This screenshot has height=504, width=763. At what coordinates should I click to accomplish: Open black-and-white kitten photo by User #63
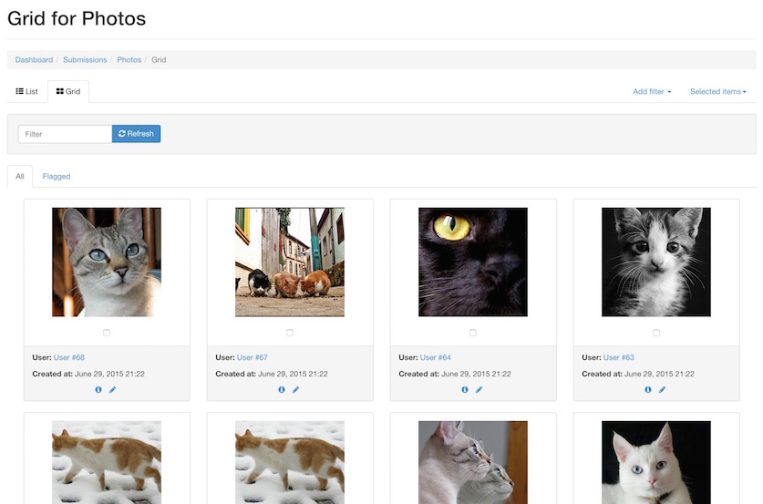[656, 262]
